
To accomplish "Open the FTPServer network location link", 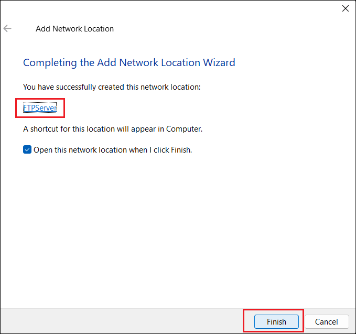I will tap(40, 107).
